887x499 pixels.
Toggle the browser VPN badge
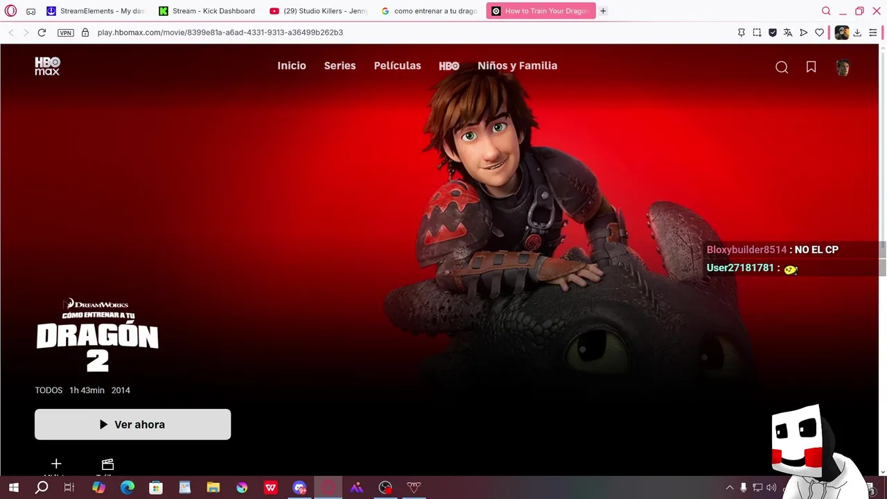66,33
